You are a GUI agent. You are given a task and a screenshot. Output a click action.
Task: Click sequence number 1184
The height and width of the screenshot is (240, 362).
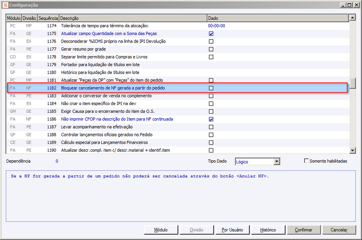[52, 104]
